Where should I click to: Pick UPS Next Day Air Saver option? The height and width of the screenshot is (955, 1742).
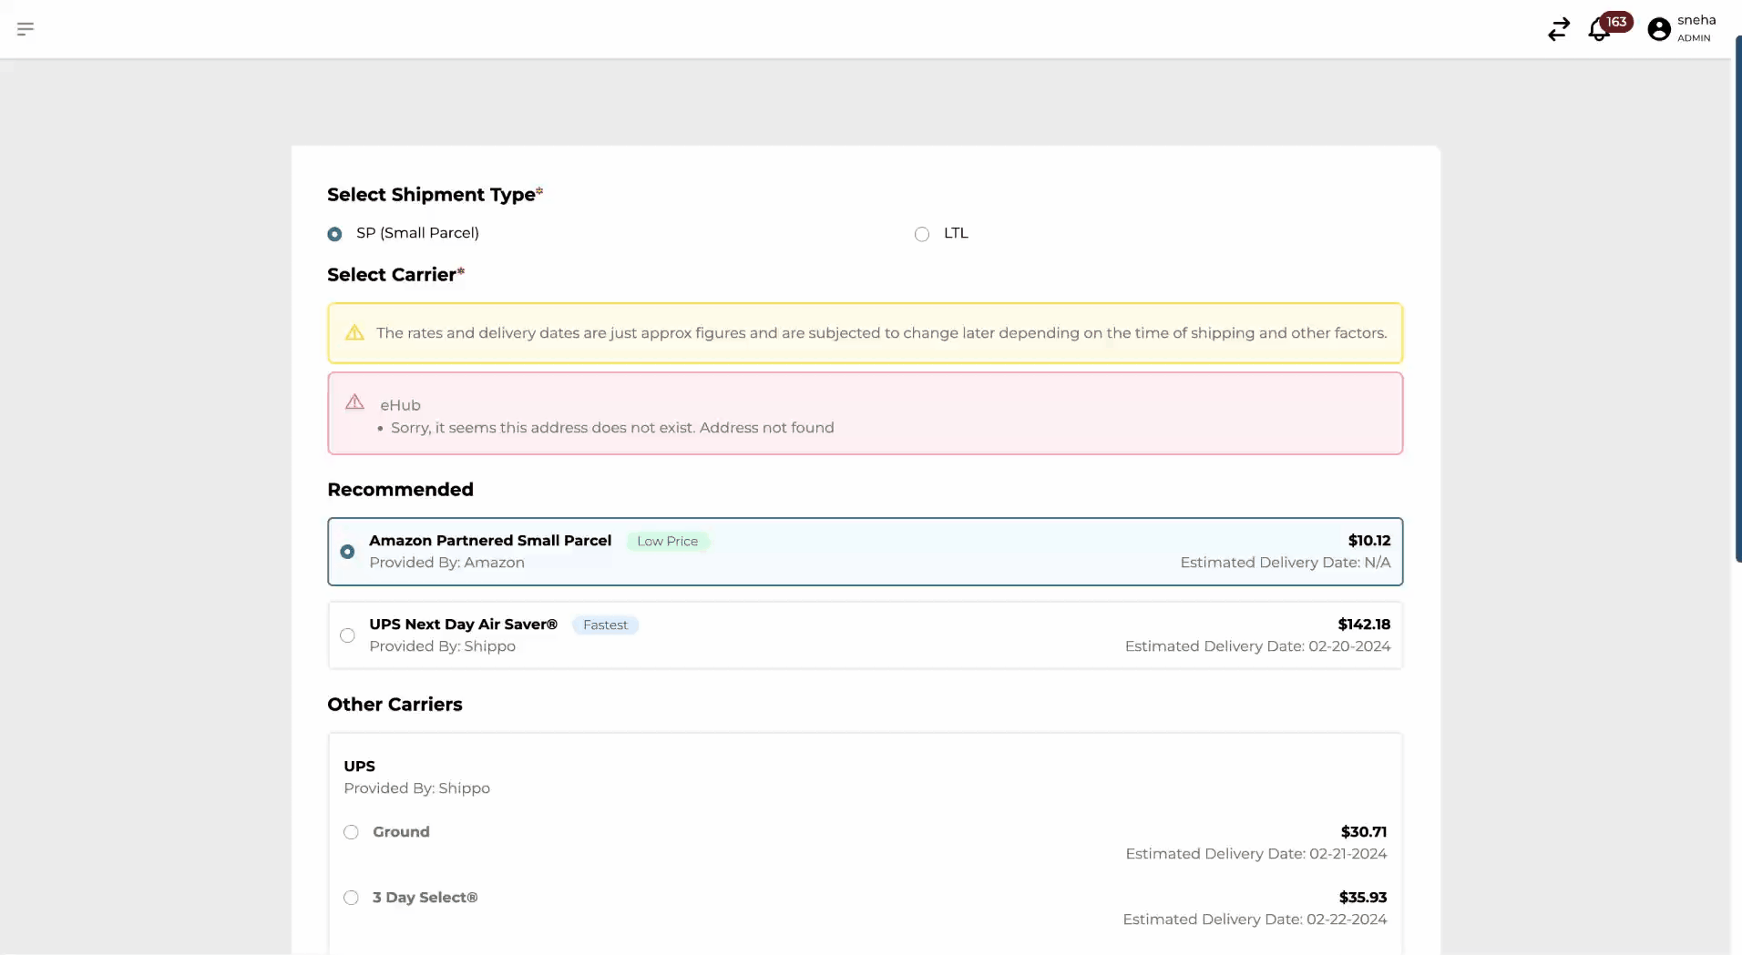click(x=347, y=635)
